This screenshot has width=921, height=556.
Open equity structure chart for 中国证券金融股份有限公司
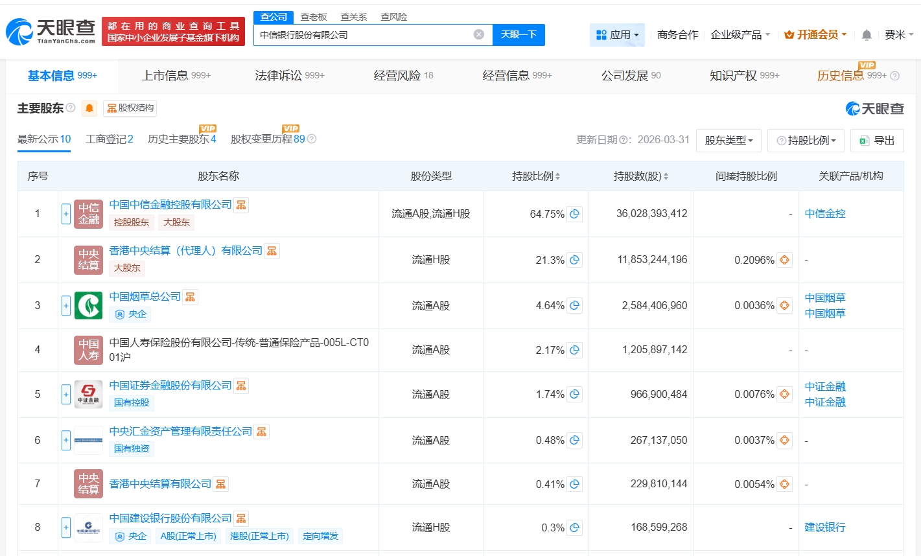pyautogui.click(x=241, y=386)
